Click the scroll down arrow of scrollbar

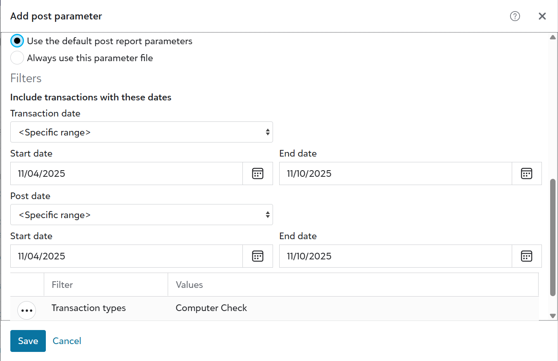(553, 316)
